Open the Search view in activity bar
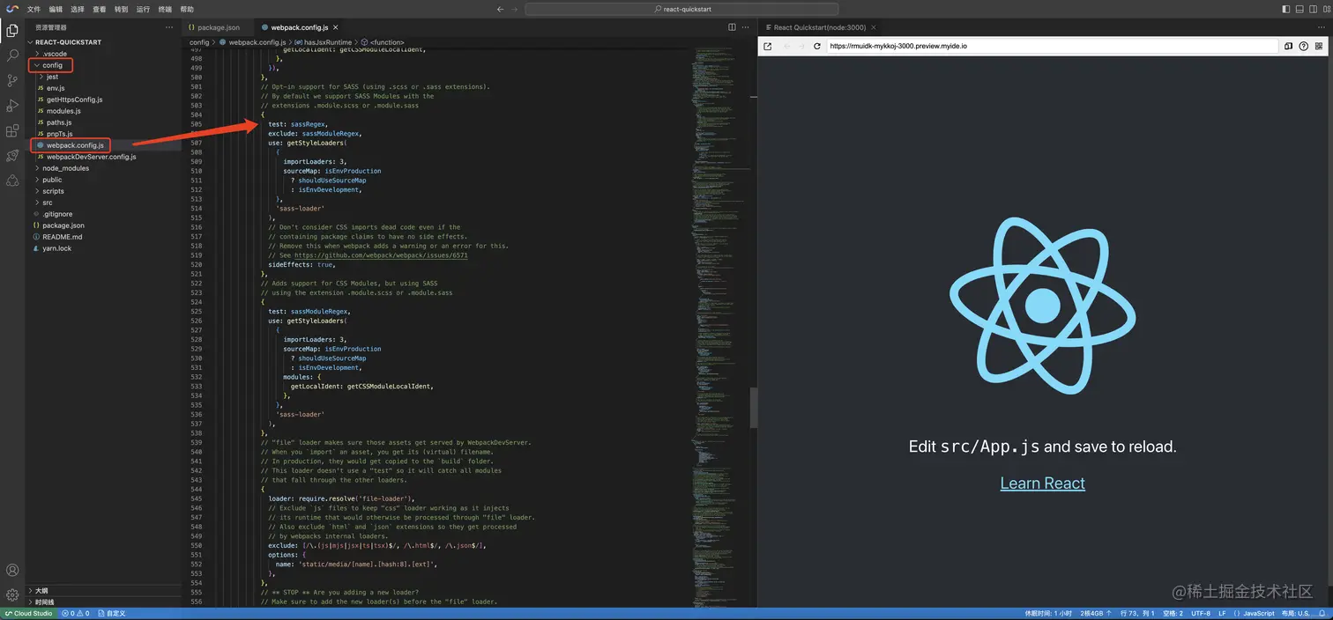The width and height of the screenshot is (1333, 620). tap(12, 55)
